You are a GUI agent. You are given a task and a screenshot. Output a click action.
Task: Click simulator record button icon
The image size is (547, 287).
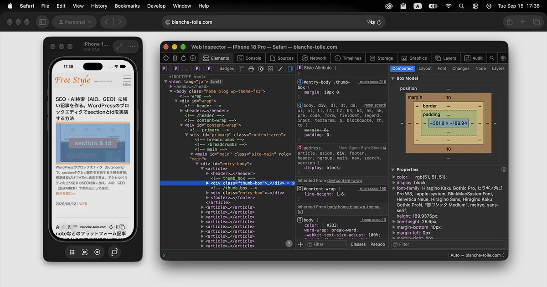[97, 252]
